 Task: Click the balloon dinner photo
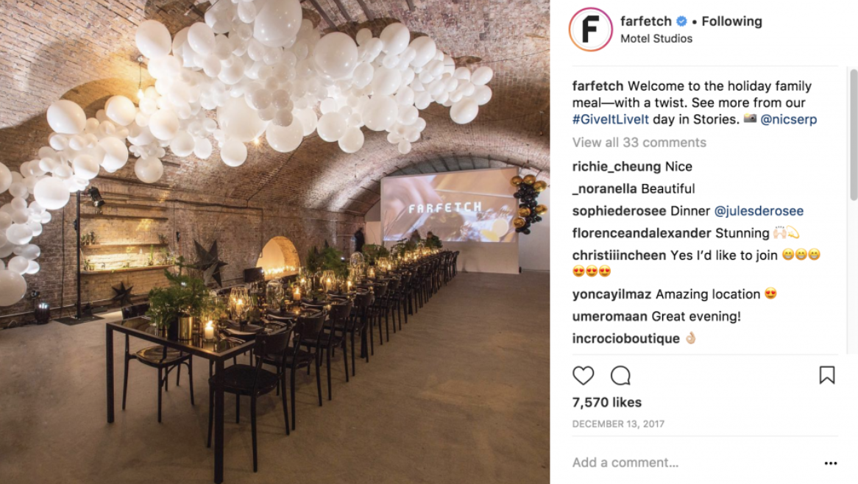tap(274, 242)
